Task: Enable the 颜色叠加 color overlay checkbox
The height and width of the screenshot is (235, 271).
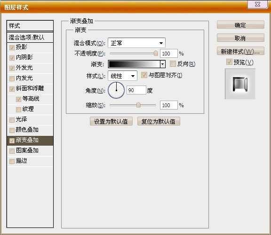Action: coord(12,130)
